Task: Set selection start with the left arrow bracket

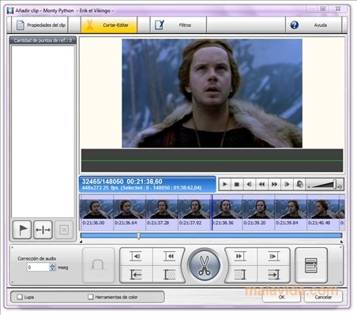Action: (x=136, y=275)
